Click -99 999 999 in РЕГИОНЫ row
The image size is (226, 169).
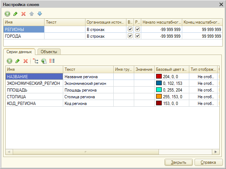click(162, 29)
